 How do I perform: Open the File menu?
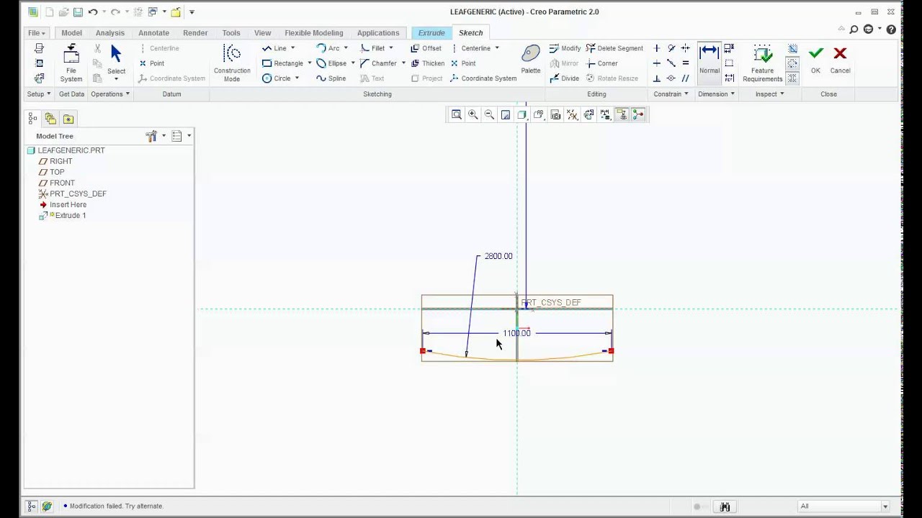pyautogui.click(x=36, y=33)
